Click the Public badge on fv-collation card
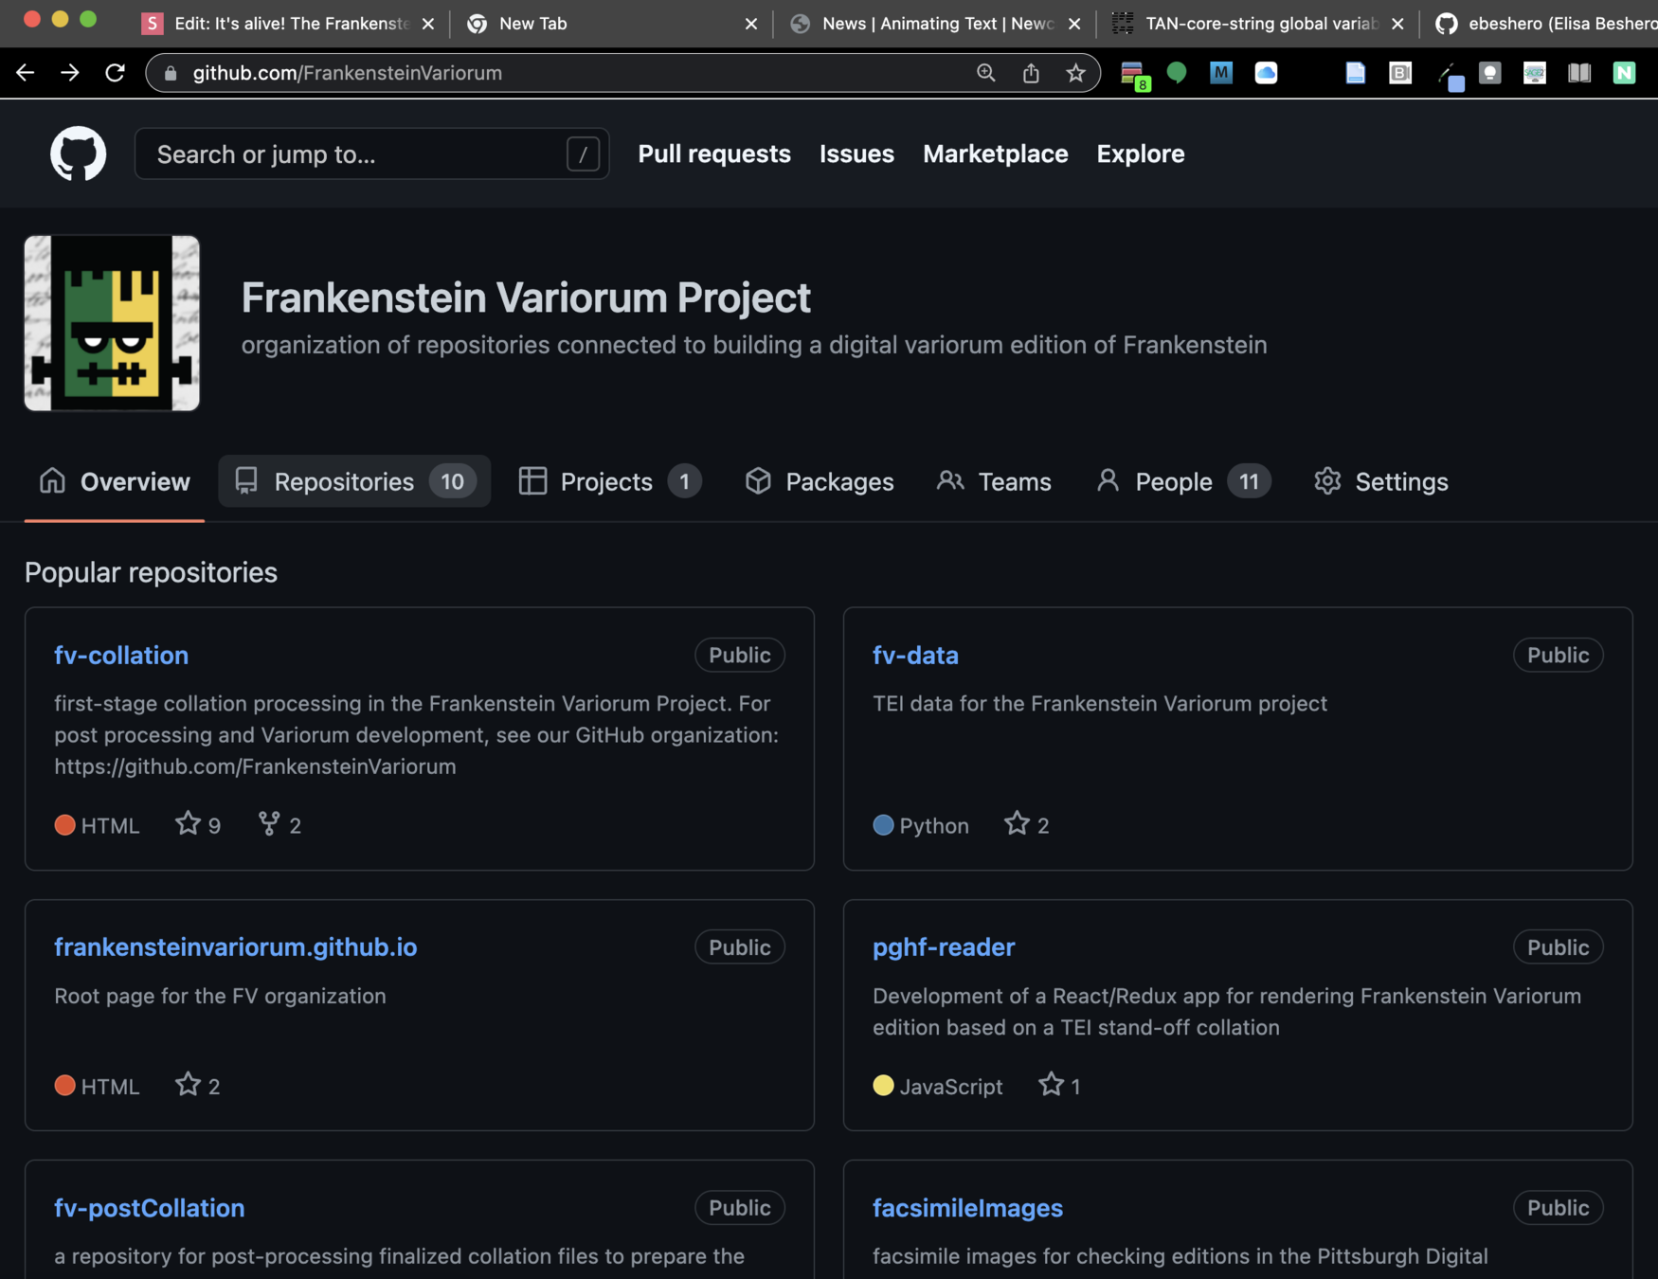This screenshot has width=1658, height=1279. tap(740, 655)
